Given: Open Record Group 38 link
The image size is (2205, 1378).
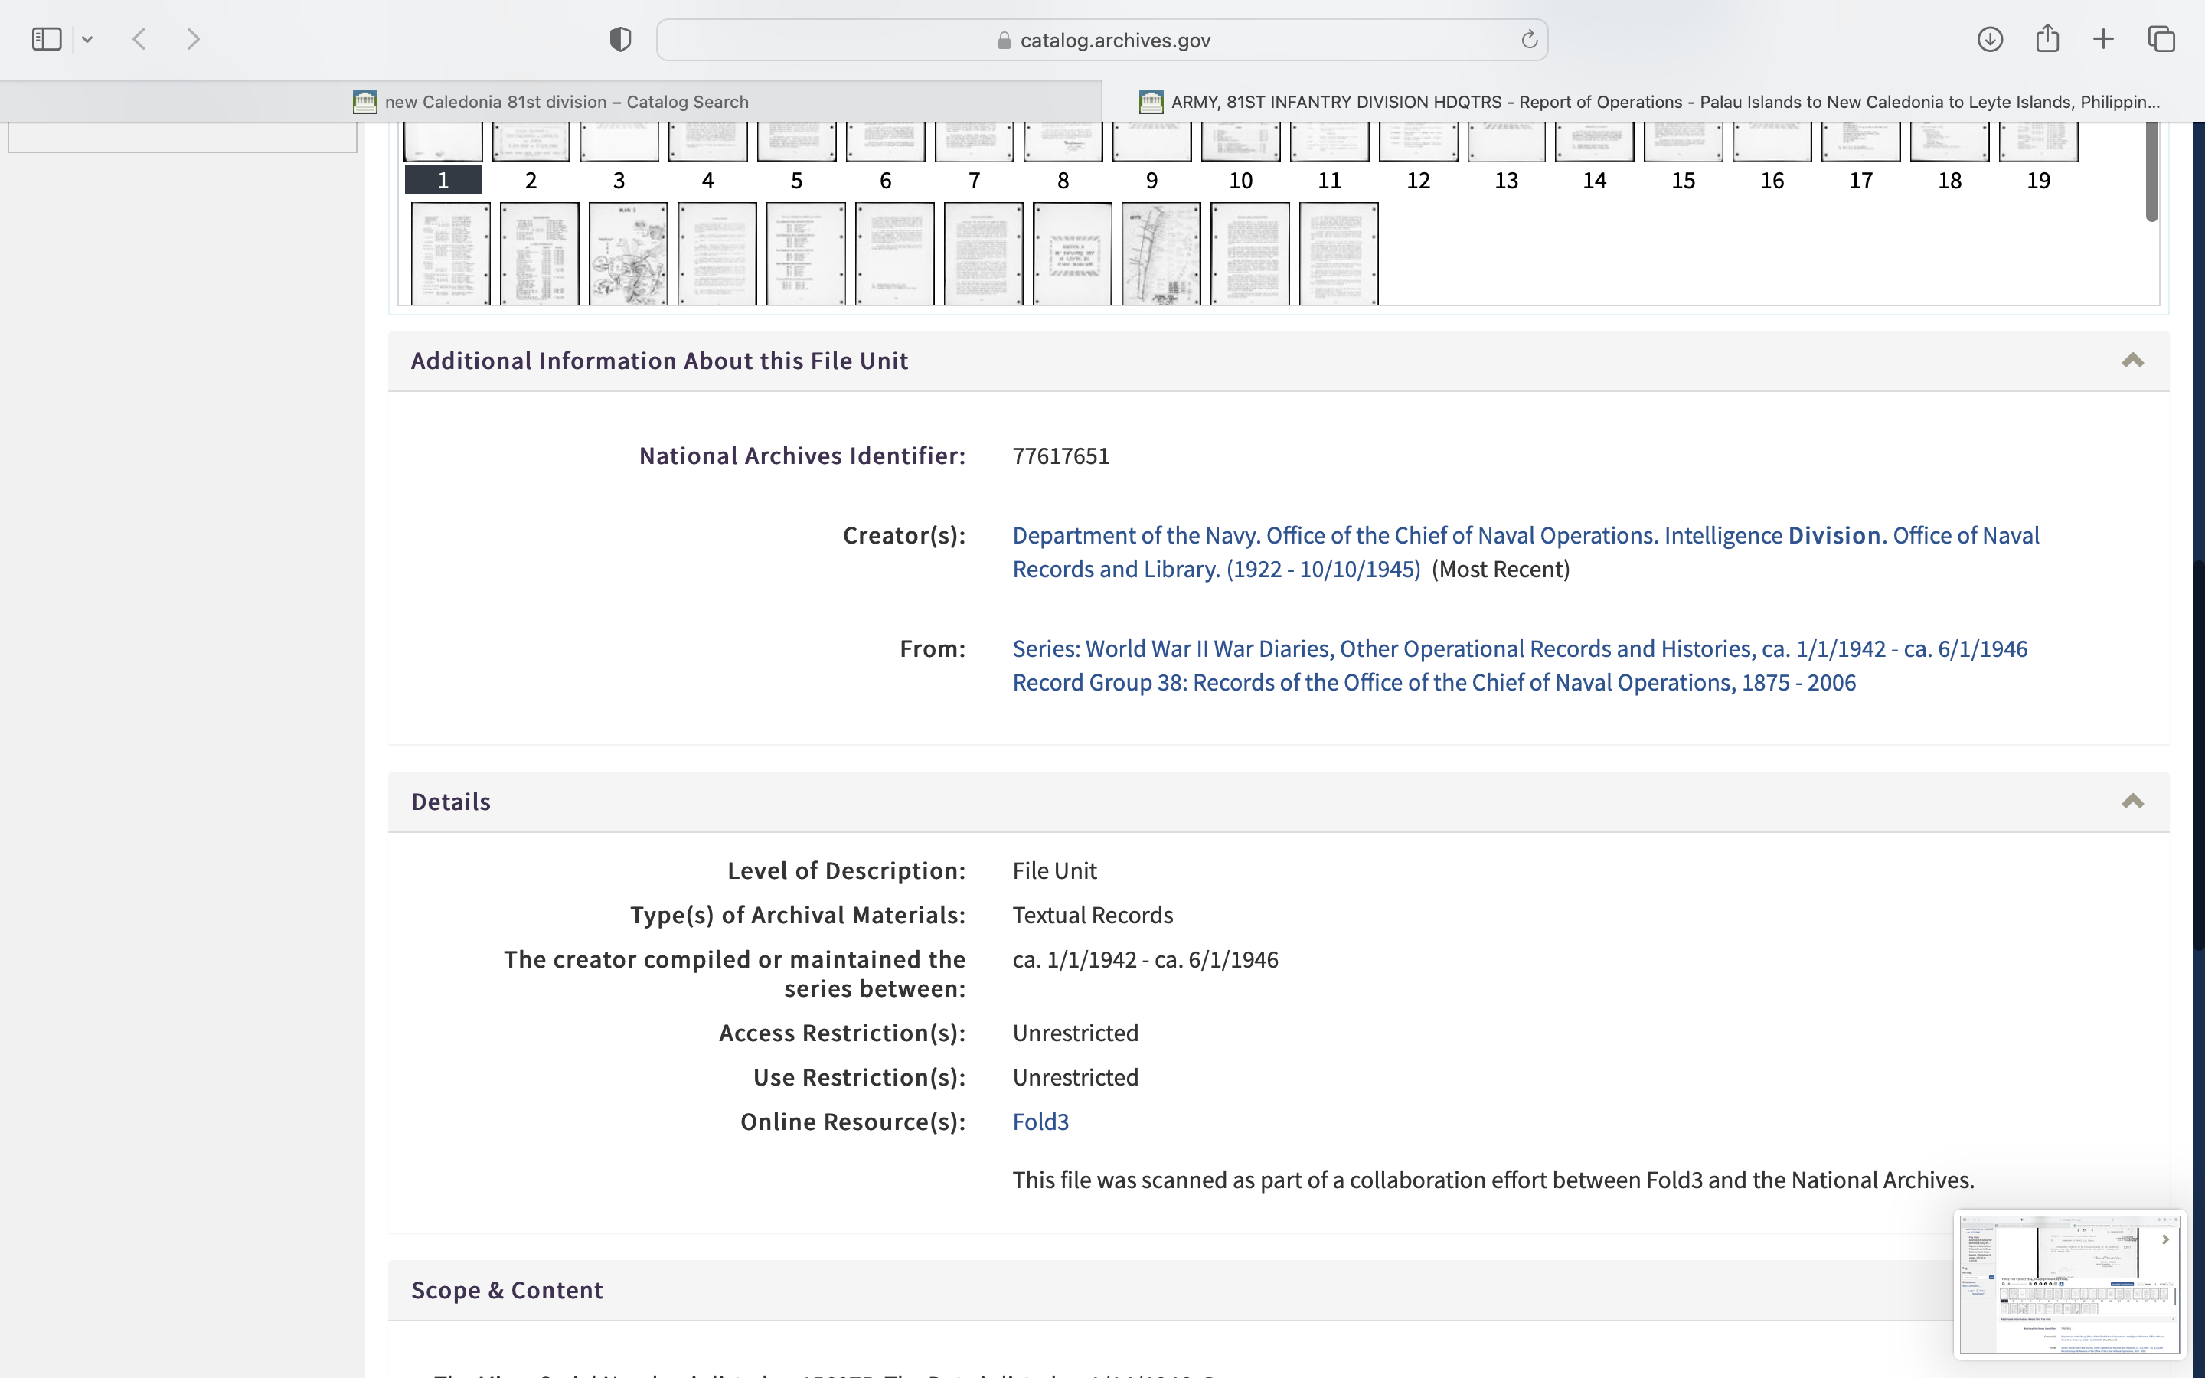Looking at the screenshot, I should tap(1433, 683).
